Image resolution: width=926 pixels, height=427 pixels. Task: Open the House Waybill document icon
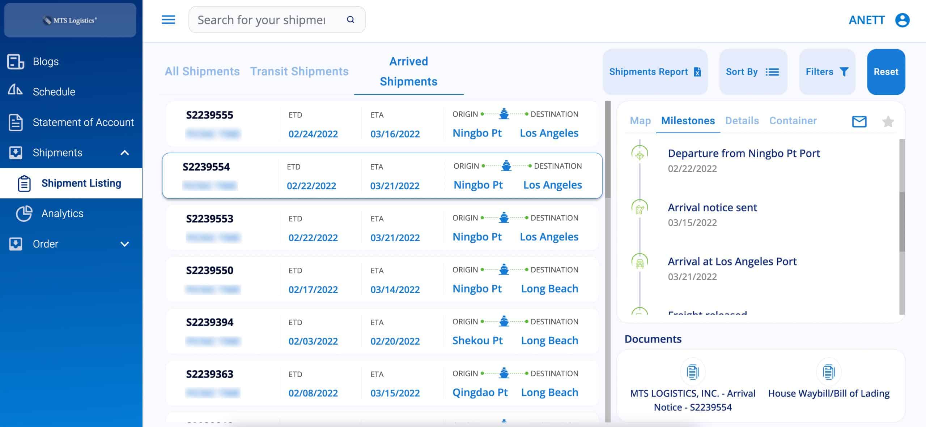[x=829, y=372]
